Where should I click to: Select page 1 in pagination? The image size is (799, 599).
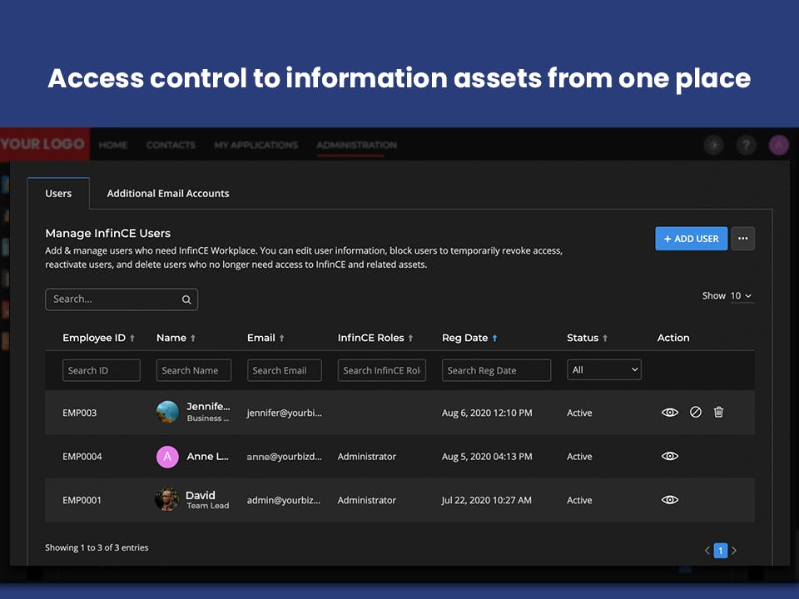(x=721, y=551)
